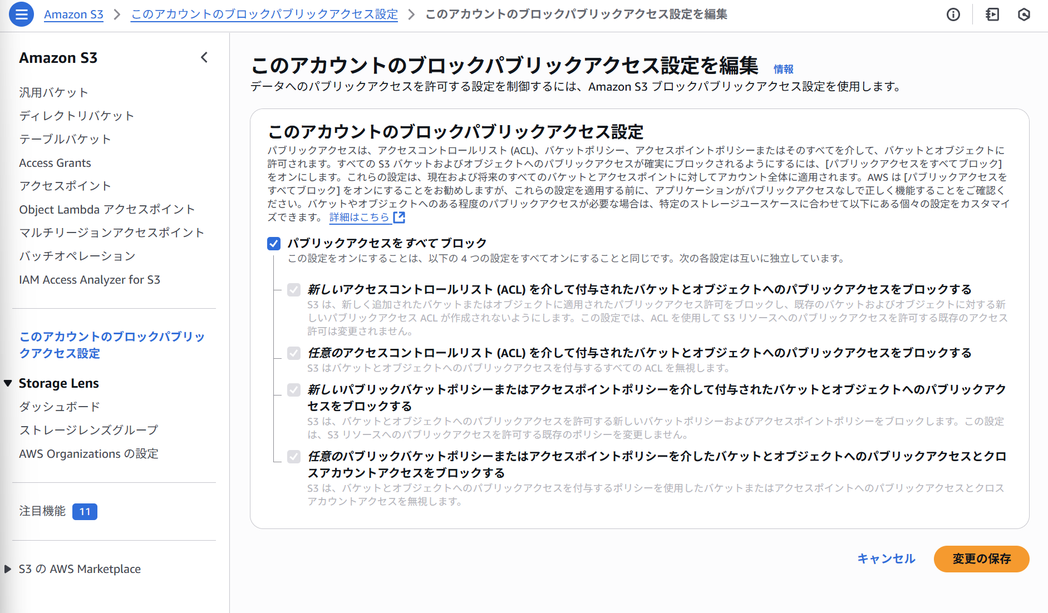Screen dimensions: 1048x613
Task: Click the info circle icon in header
Action: 953,14
